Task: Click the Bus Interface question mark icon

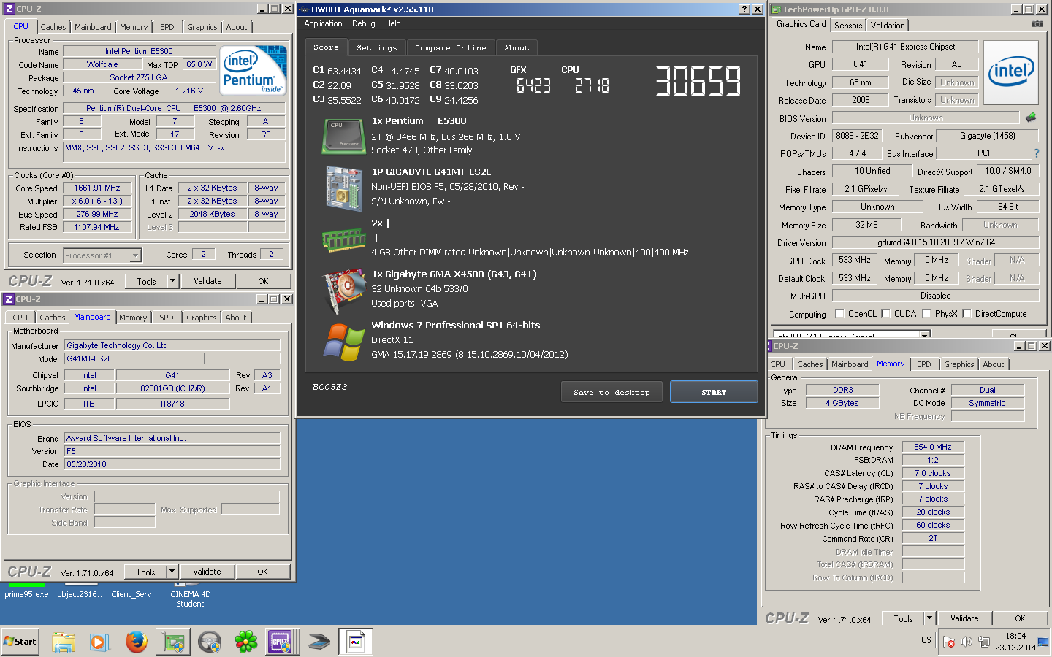Action: (x=1036, y=153)
